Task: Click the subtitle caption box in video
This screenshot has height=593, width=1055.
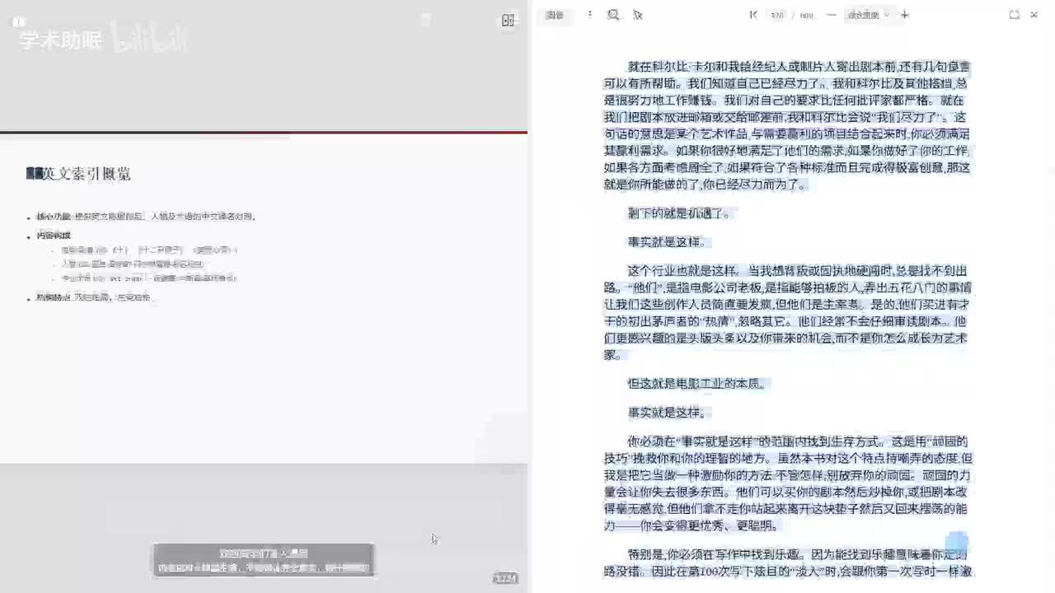Action: tap(263, 561)
